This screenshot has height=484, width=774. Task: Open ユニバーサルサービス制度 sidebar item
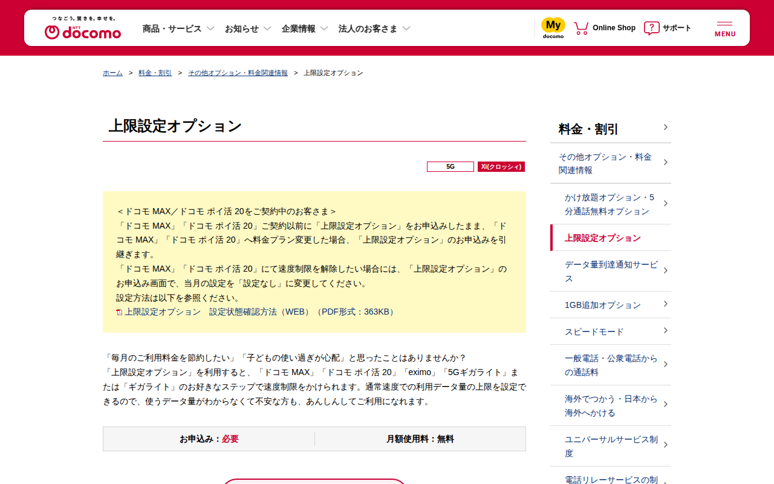point(611,446)
